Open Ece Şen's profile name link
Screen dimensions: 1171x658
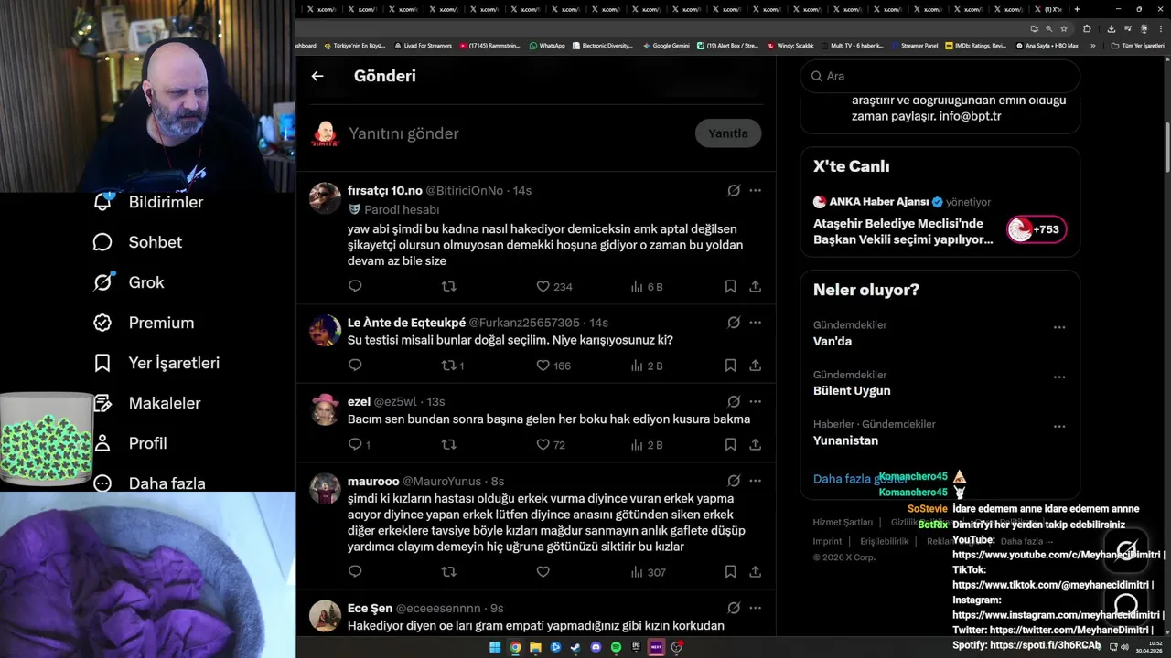[x=370, y=608]
